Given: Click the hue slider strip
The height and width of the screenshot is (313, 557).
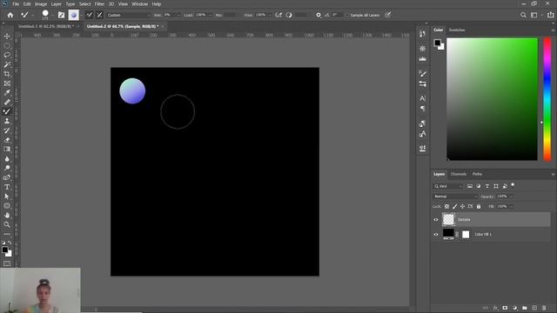Looking at the screenshot, I should pyautogui.click(x=547, y=99).
